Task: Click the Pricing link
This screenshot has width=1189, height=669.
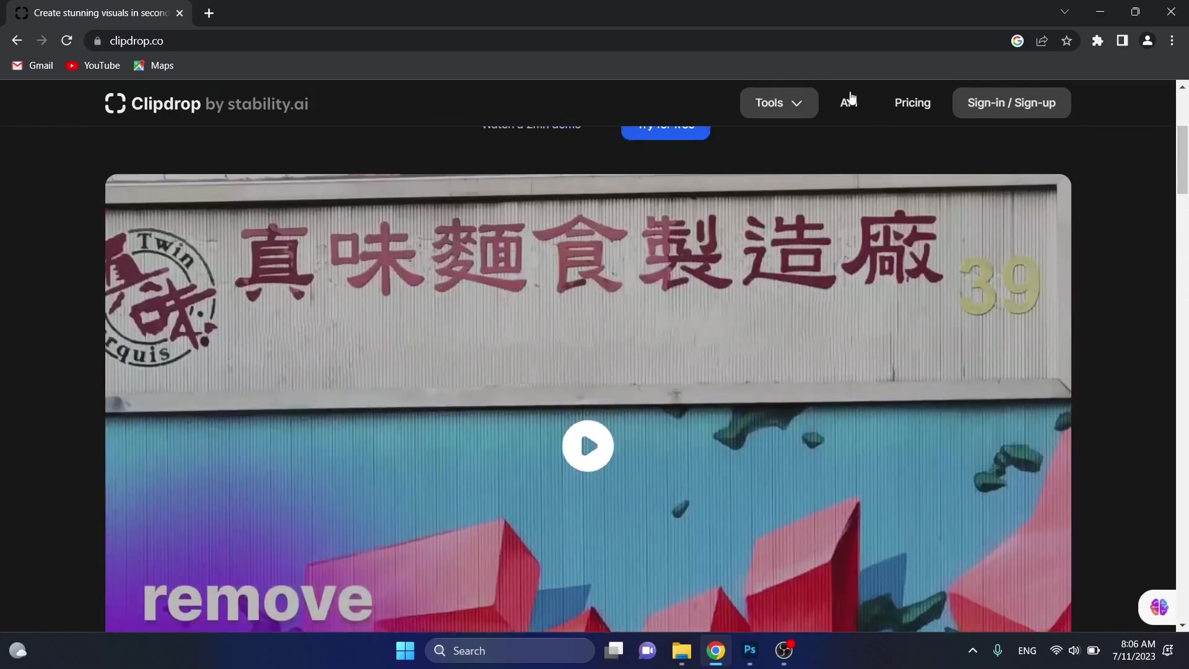Action: click(912, 103)
